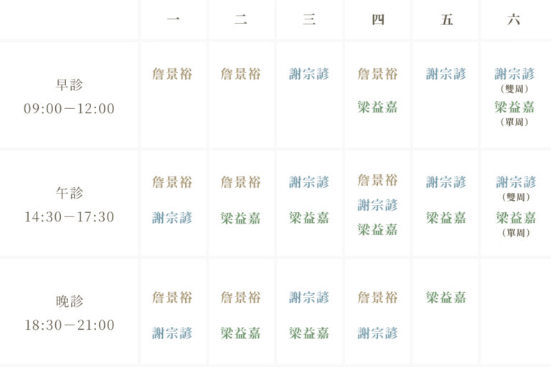Click 梁益嘉 in Friday evening clinic

tap(446, 297)
